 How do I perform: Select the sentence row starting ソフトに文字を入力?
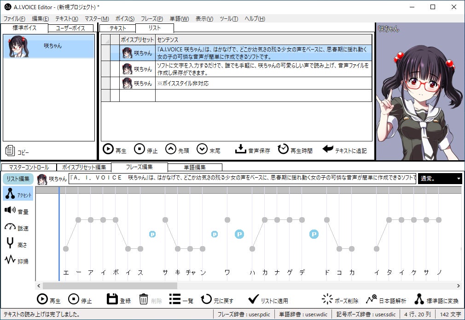coord(236,69)
